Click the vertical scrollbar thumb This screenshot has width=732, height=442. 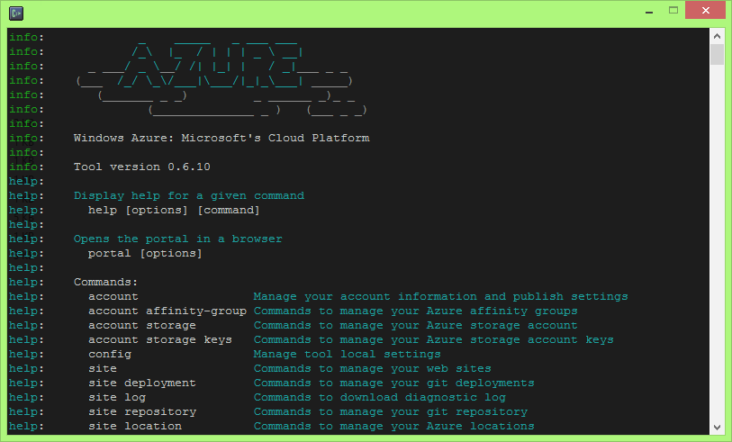717,54
